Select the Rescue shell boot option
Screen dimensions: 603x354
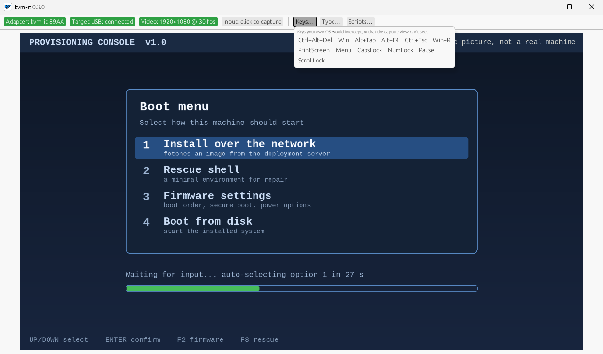[301, 173]
